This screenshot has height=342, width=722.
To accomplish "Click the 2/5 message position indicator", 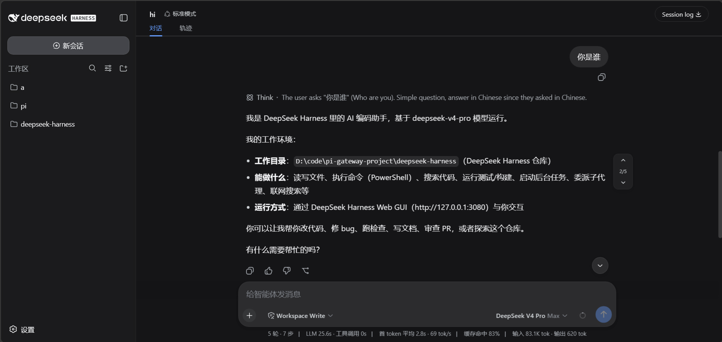I will tap(623, 171).
